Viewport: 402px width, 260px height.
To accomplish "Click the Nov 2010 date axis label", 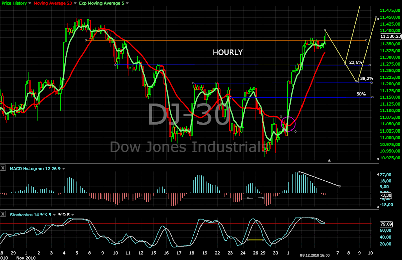I will pos(26,258).
